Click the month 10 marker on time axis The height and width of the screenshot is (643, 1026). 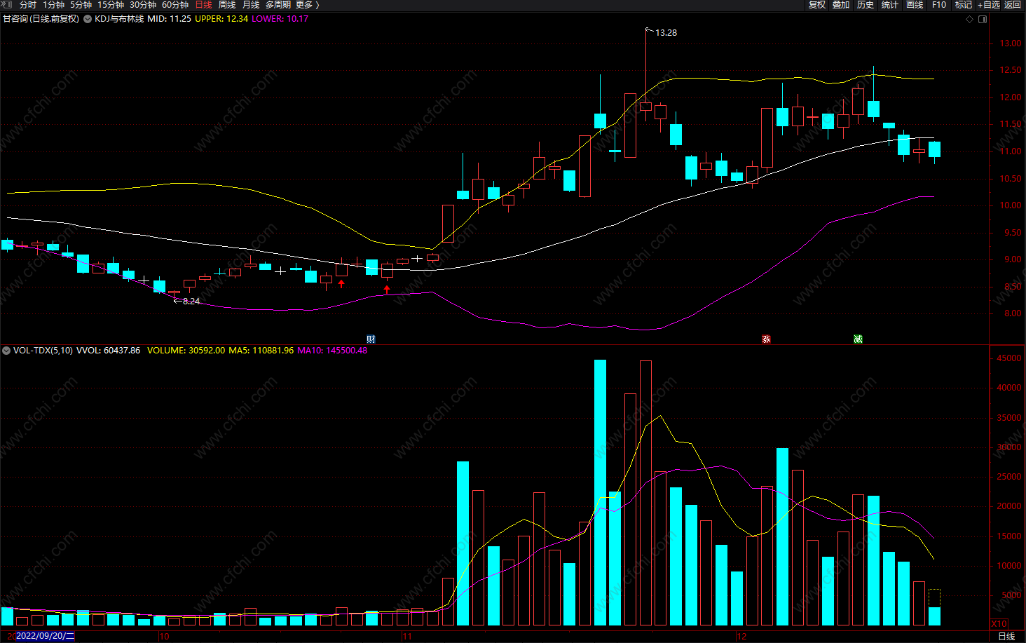pos(164,637)
